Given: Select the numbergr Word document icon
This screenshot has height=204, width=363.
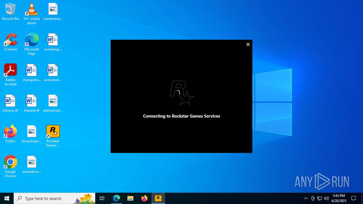Looking at the screenshot, I should click(53, 42).
